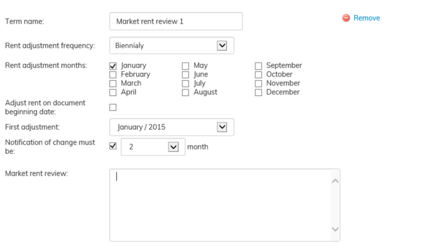The width and height of the screenshot is (422, 246).
Task: Enable the April checkbox
Action: click(113, 93)
